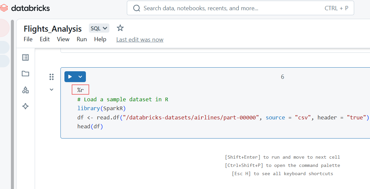Run cell 6 with the play button
The image size is (370, 189).
(x=70, y=77)
